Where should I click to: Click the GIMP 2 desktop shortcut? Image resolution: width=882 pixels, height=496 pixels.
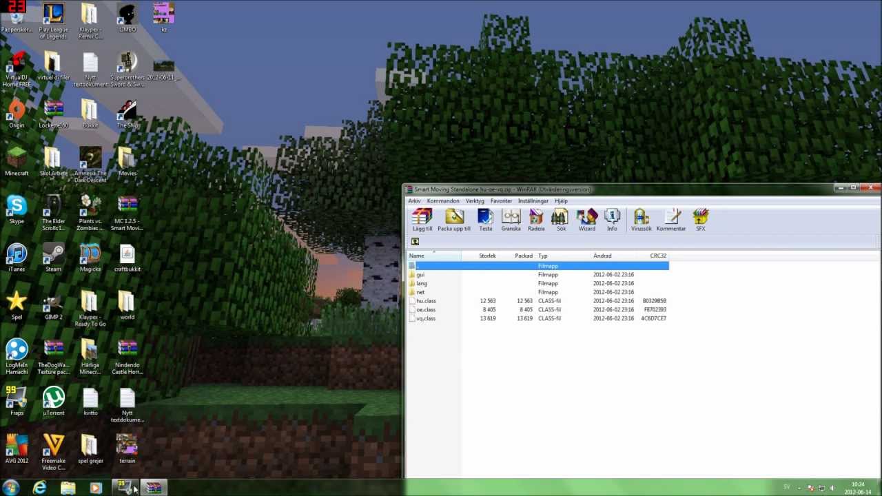(x=53, y=305)
